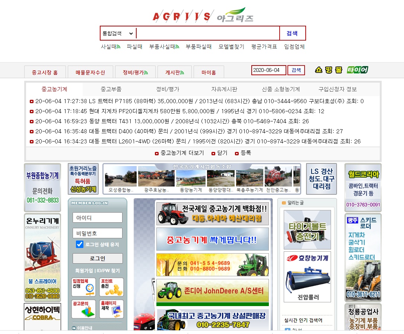The image size is (404, 334).
Task: Click the bullet icon next to 닫기
Action: pyautogui.click(x=213, y=153)
